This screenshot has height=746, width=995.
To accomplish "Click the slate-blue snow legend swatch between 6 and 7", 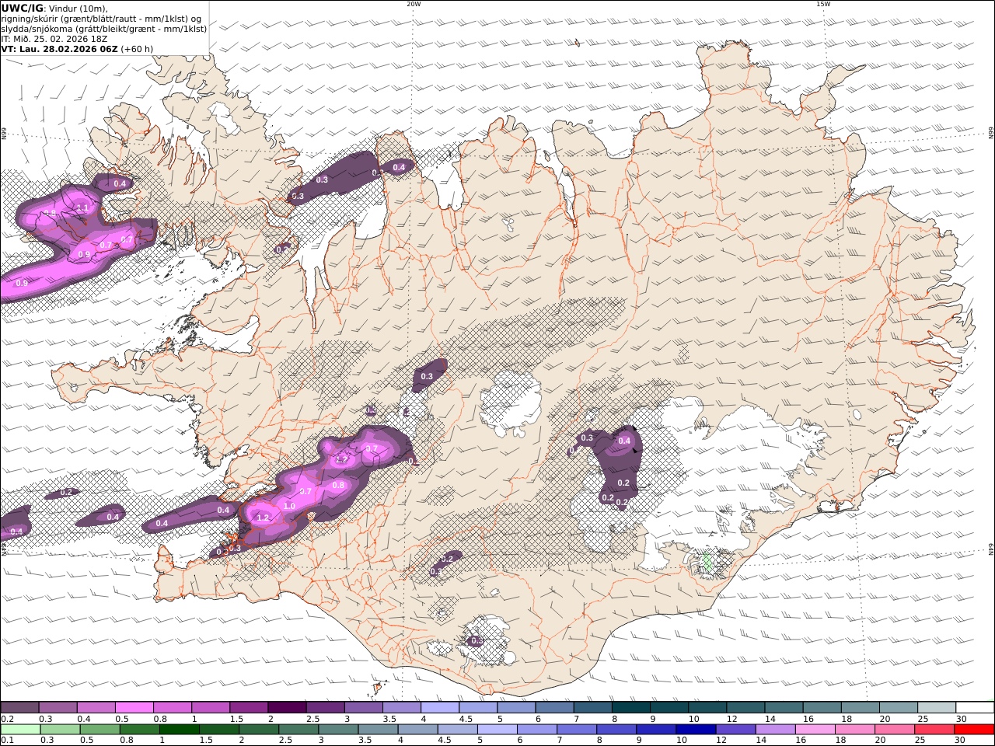I will coord(555,707).
